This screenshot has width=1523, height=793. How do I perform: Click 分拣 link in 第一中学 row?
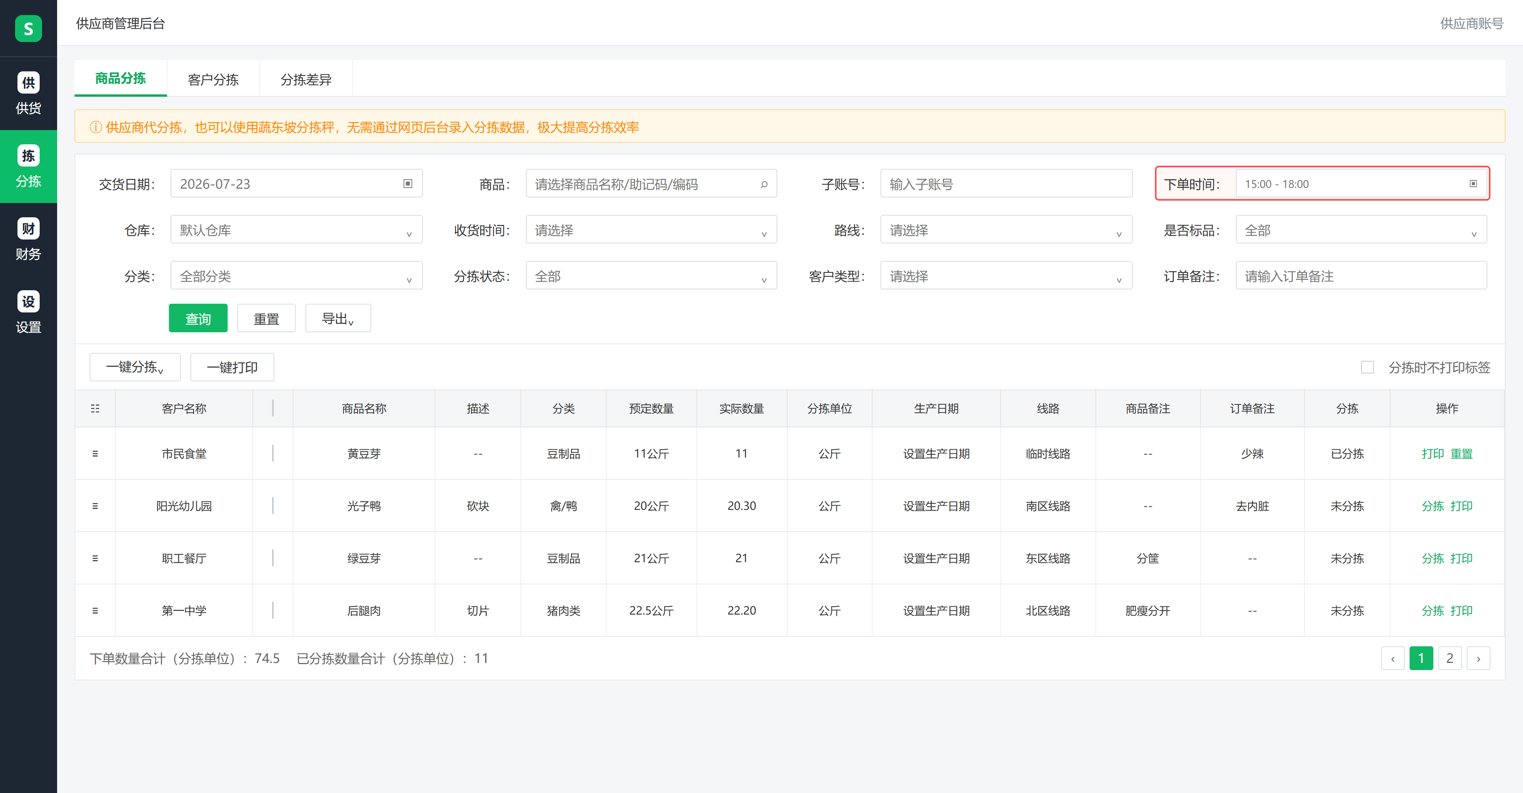point(1433,610)
